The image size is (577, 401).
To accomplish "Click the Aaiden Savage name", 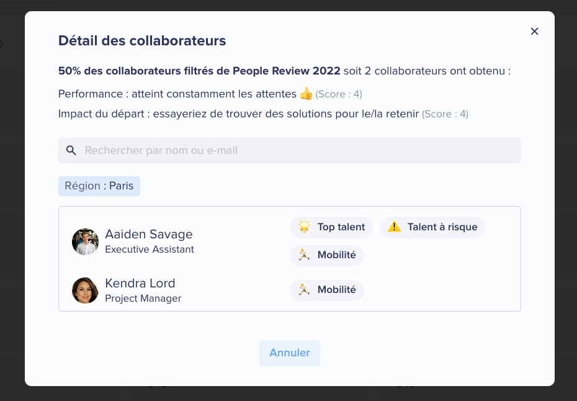I will coord(149,234).
